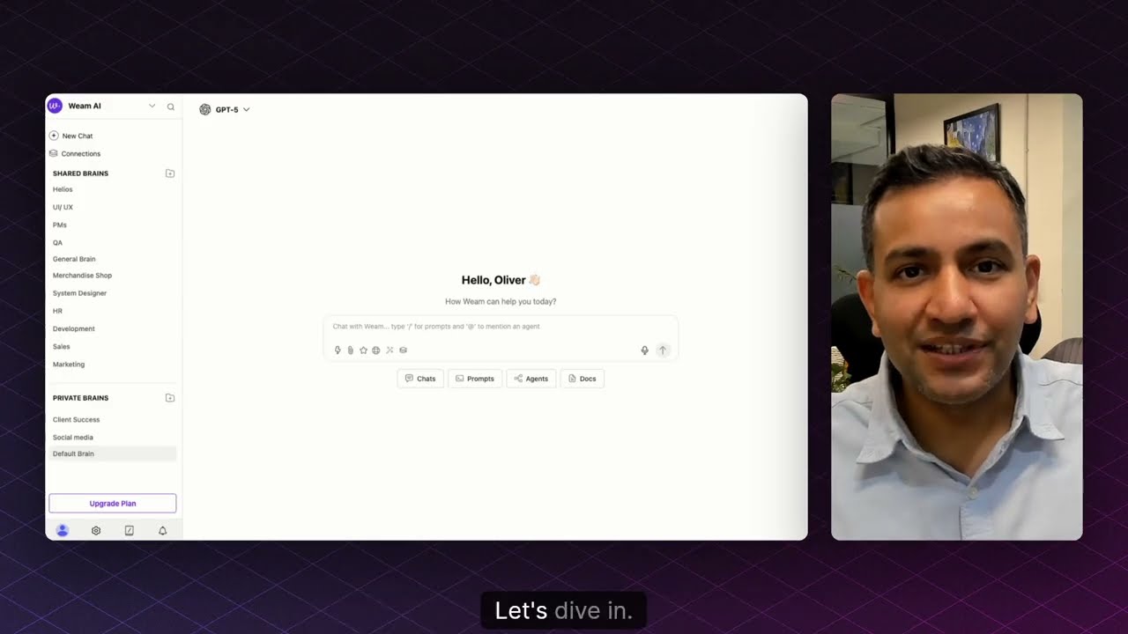
Task: Start a New Chat
Action: [x=70, y=136]
